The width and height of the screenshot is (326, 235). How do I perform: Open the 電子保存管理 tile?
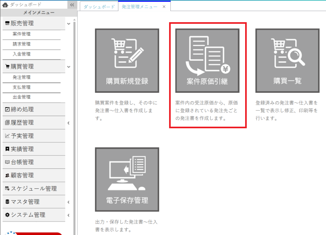(x=127, y=179)
